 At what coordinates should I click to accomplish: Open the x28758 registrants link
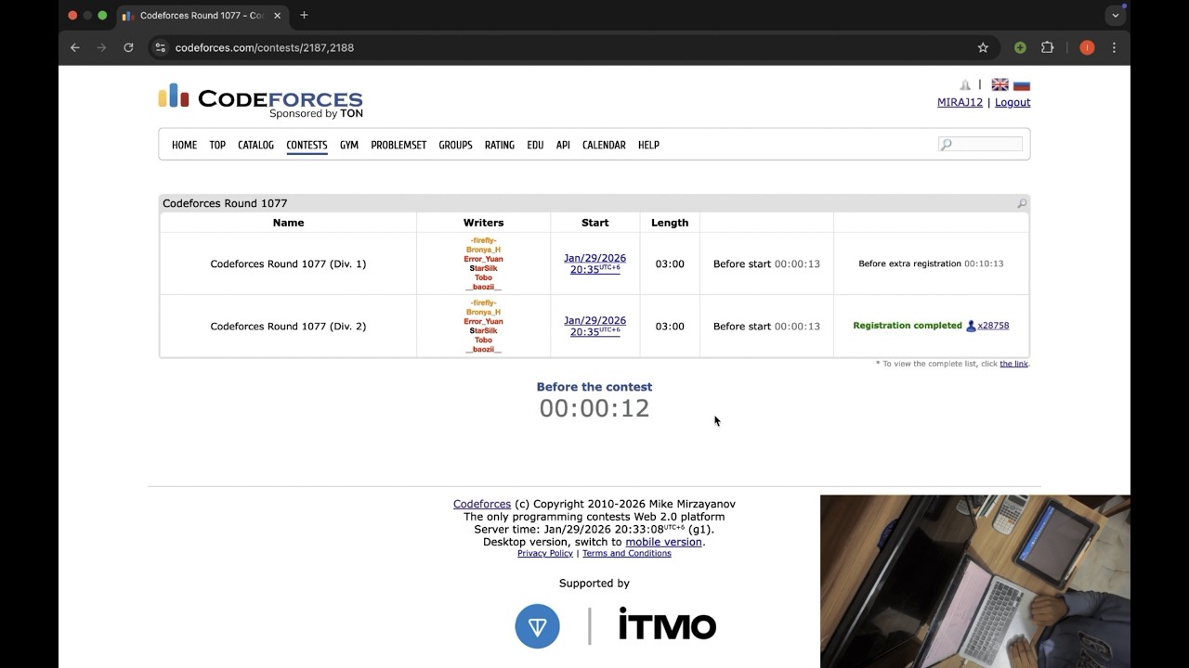pyautogui.click(x=993, y=326)
